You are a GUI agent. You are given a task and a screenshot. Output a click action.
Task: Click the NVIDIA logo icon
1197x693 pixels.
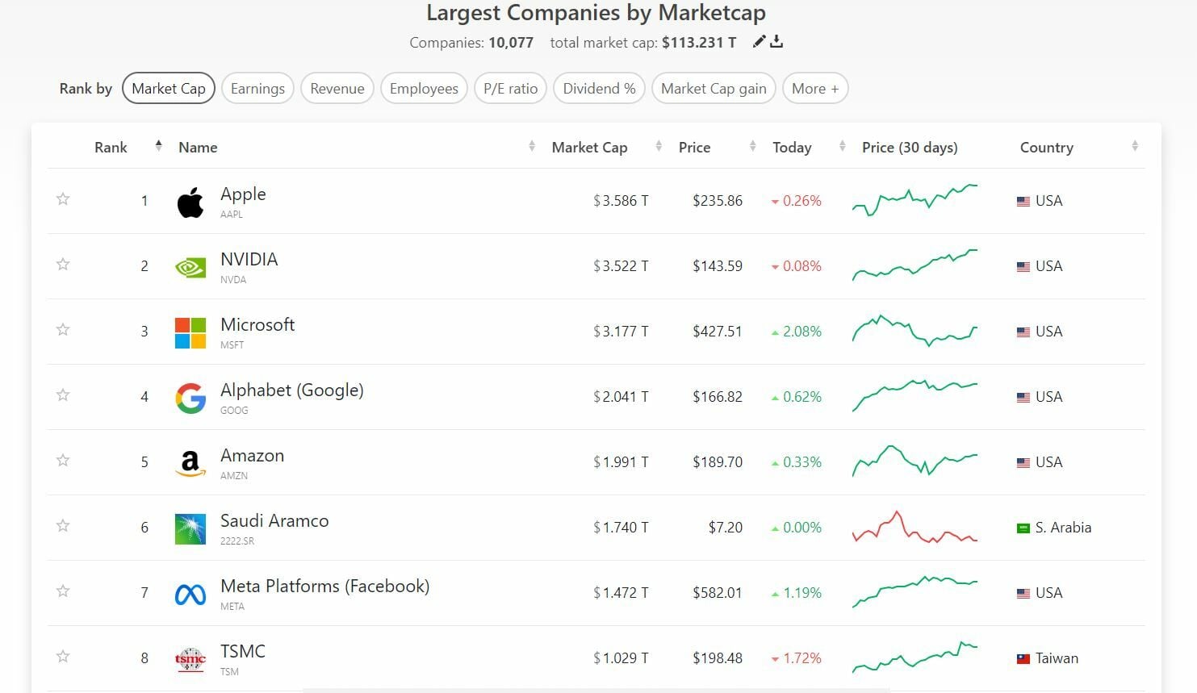coord(190,267)
